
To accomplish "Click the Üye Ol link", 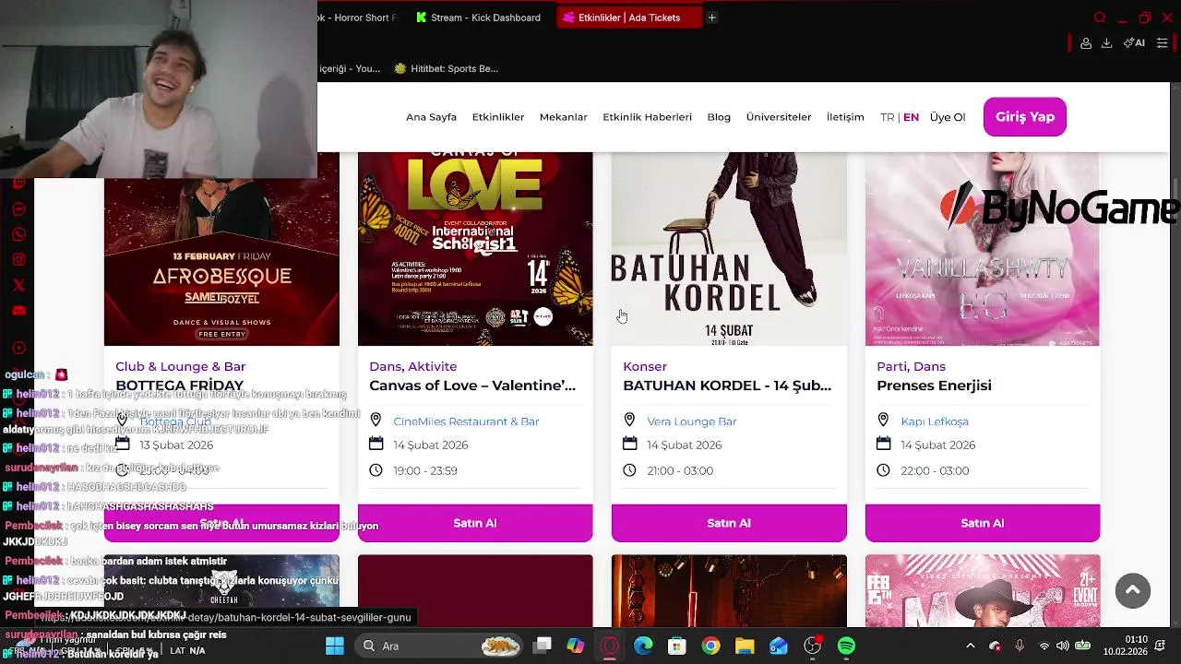I will coord(948,117).
